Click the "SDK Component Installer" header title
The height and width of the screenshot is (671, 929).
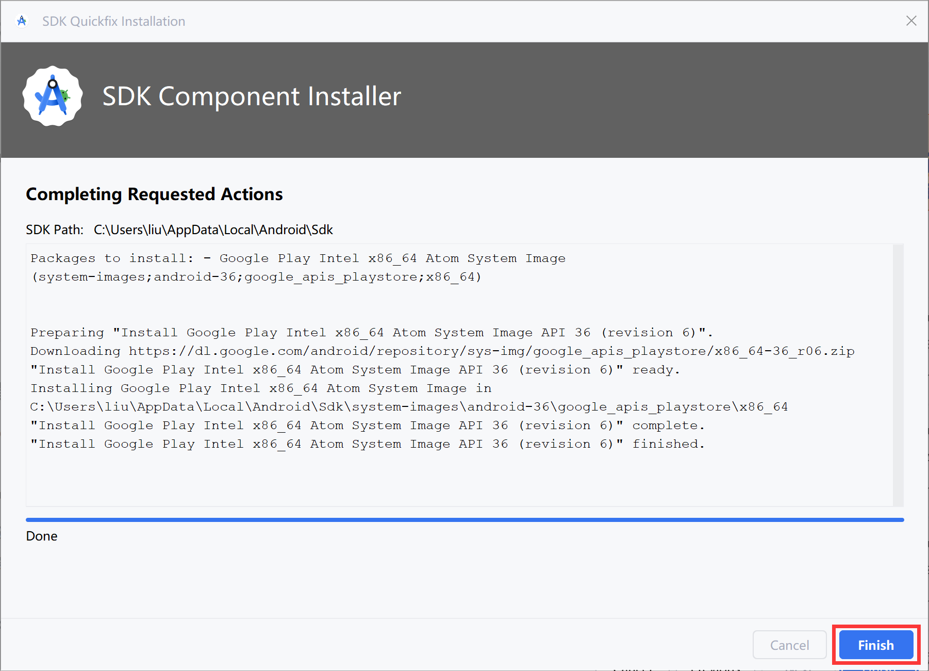(x=252, y=96)
